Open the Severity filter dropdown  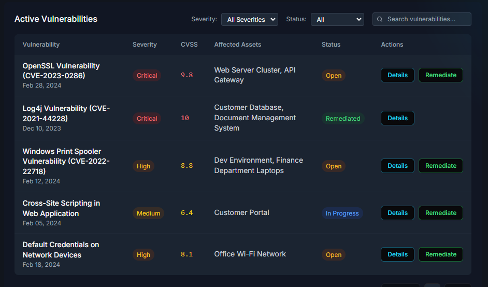click(249, 19)
